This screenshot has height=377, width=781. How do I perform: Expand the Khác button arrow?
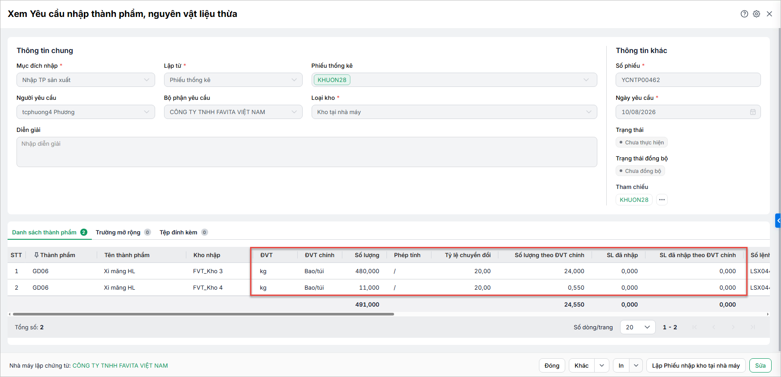[x=602, y=365]
